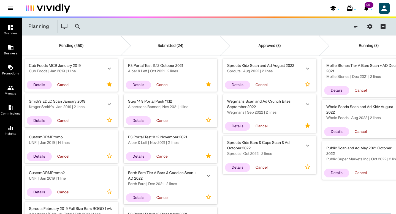Unstar Wegmans Scan and Ad Crunch Bites
Viewport: 396px width, 214px height.
(x=308, y=126)
